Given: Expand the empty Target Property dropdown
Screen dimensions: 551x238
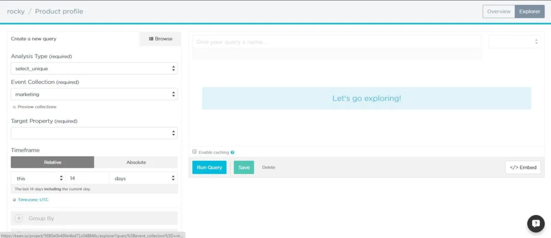Looking at the screenshot, I should [x=94, y=133].
